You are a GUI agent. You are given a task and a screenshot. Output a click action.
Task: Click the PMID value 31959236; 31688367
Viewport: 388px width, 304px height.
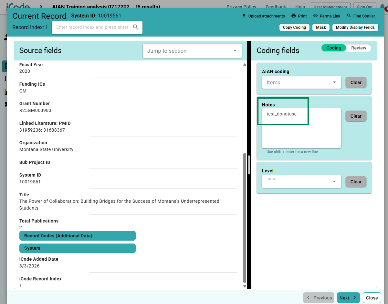[42, 130]
